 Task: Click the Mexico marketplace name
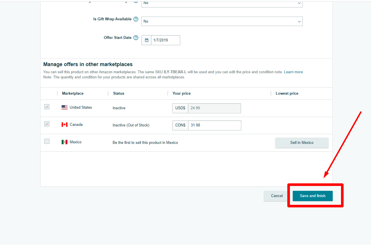(x=76, y=142)
